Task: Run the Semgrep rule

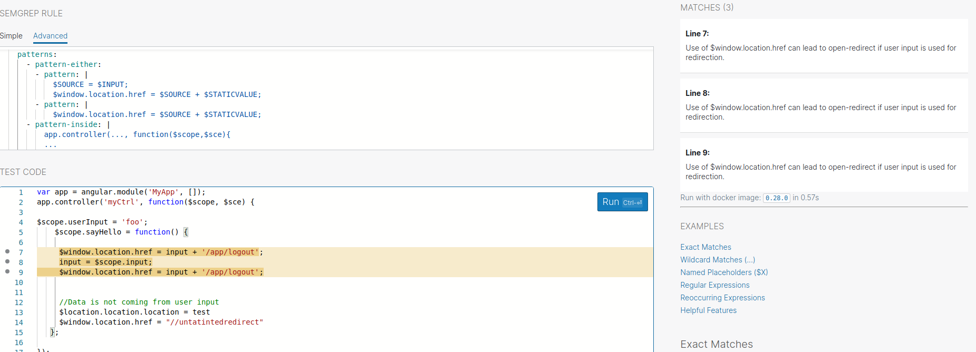Action: pos(622,202)
